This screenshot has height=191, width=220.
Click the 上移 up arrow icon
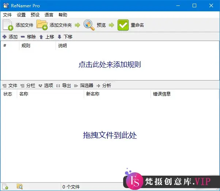41,37
